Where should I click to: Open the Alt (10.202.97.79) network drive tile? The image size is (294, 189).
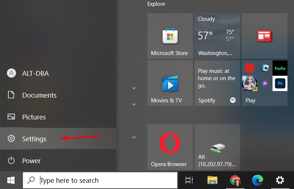click(217, 147)
